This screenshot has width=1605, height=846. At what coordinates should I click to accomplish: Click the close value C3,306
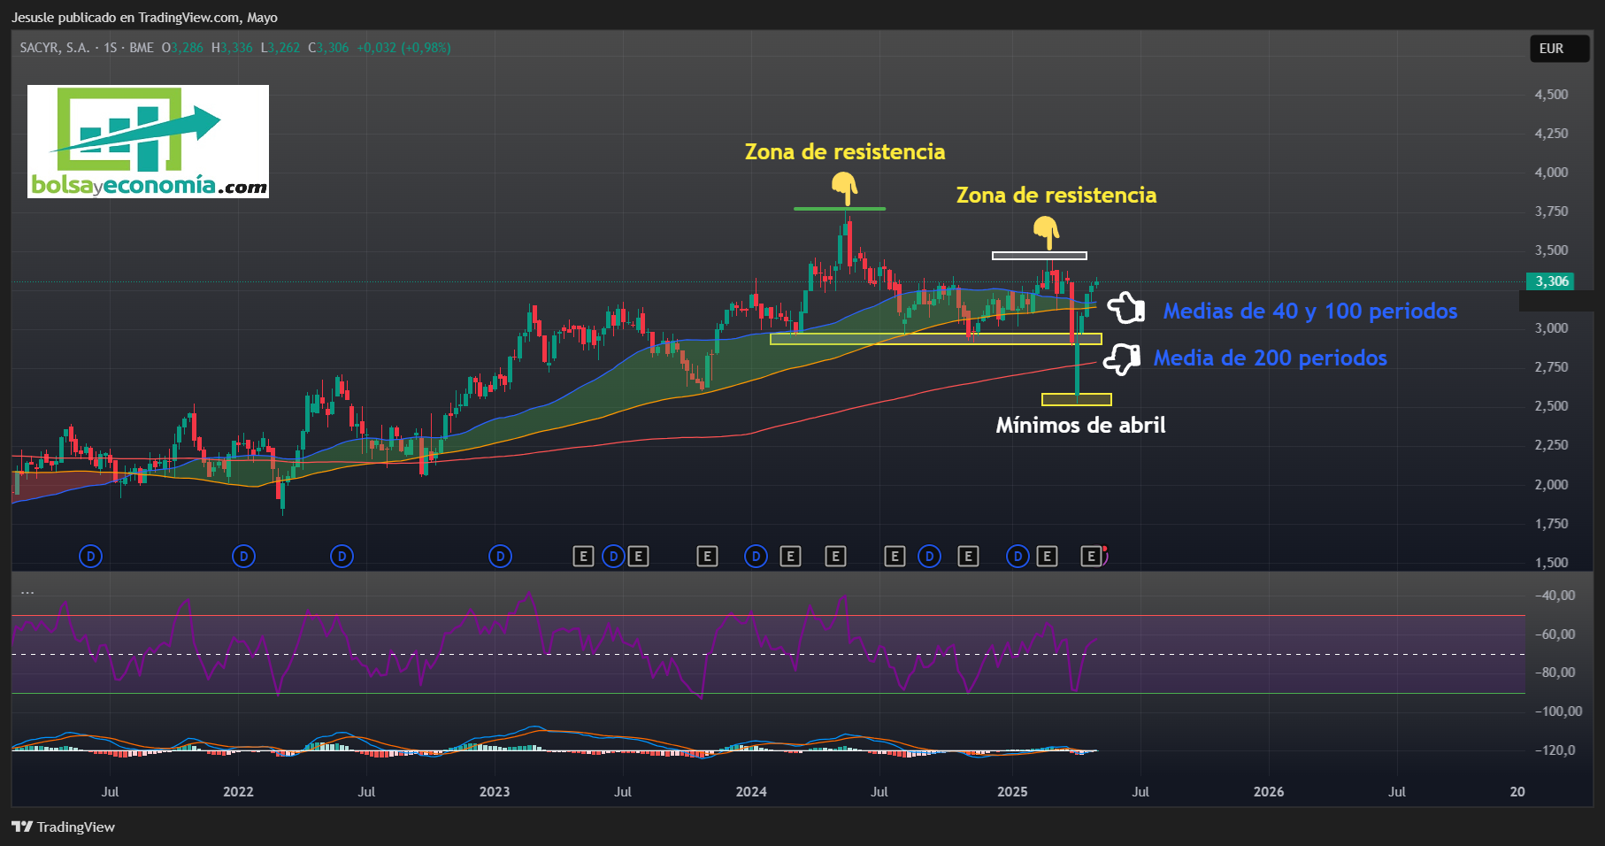point(328,48)
